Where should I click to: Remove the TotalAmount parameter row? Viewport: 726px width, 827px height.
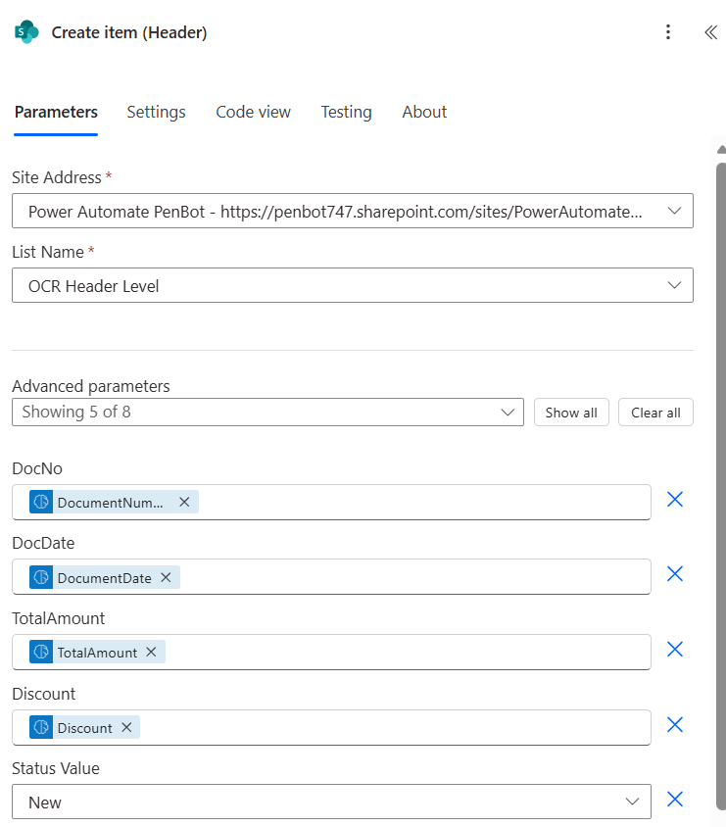point(674,650)
